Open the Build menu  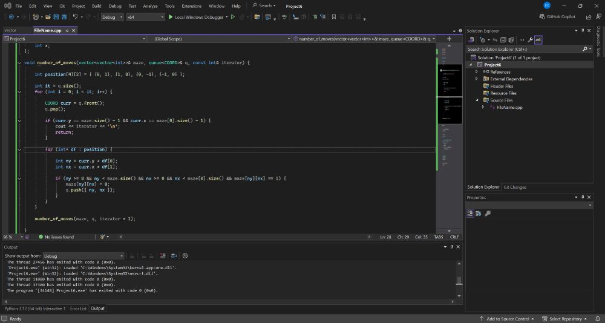point(96,5)
